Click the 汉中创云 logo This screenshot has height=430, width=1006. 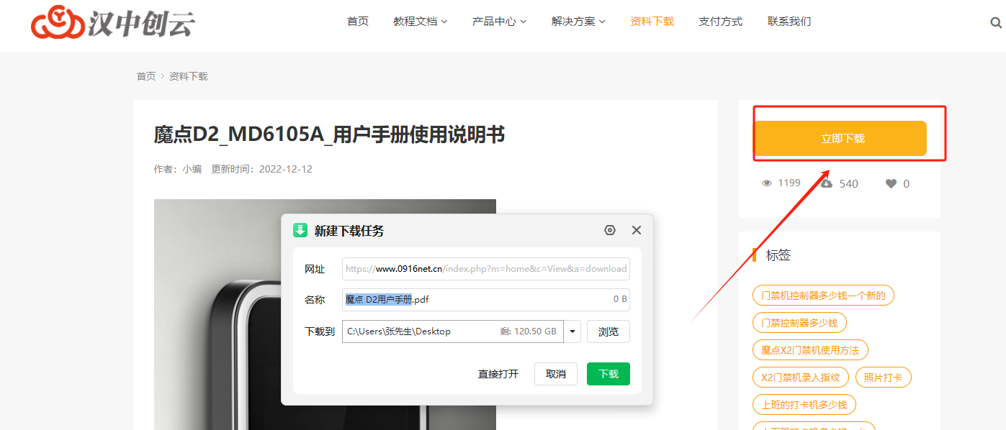coord(112,23)
